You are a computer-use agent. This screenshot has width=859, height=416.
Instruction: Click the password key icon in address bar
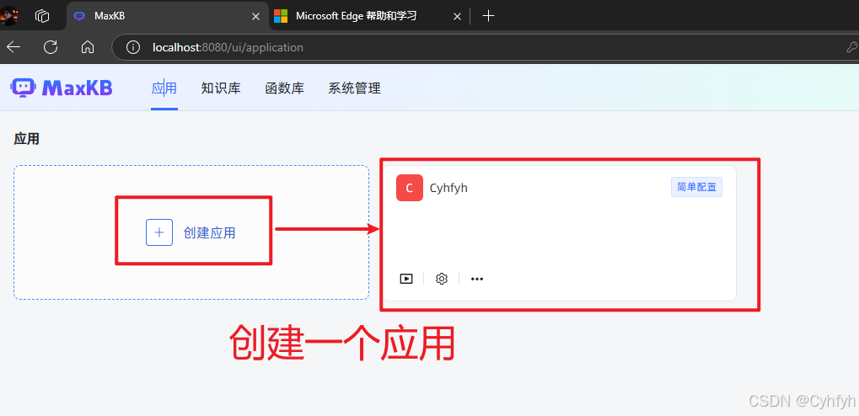(852, 48)
